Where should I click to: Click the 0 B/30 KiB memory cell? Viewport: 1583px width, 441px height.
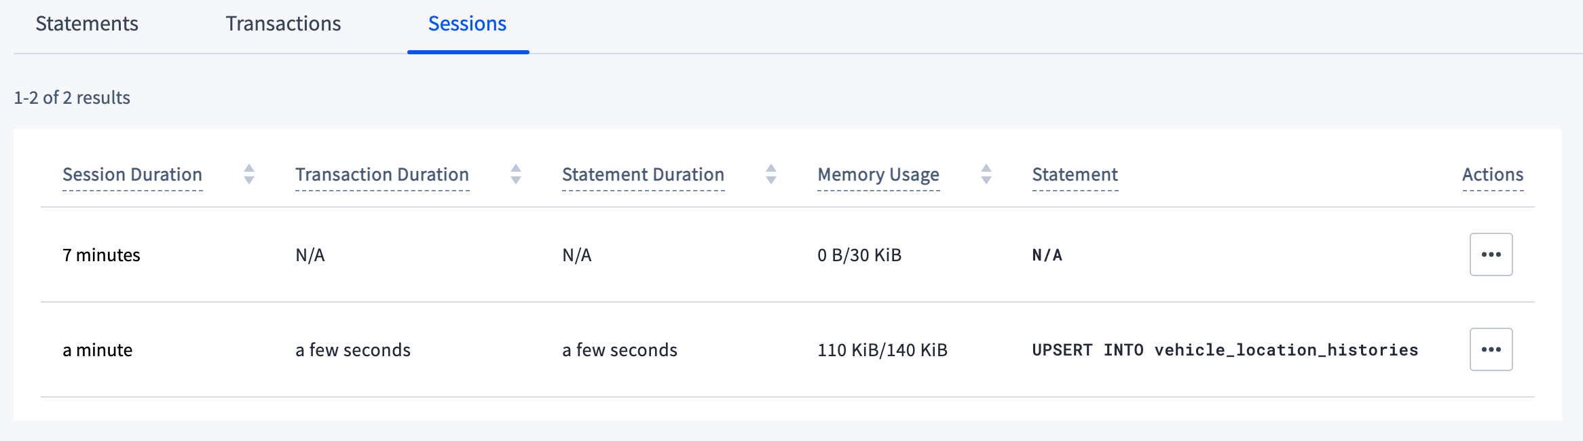click(859, 255)
